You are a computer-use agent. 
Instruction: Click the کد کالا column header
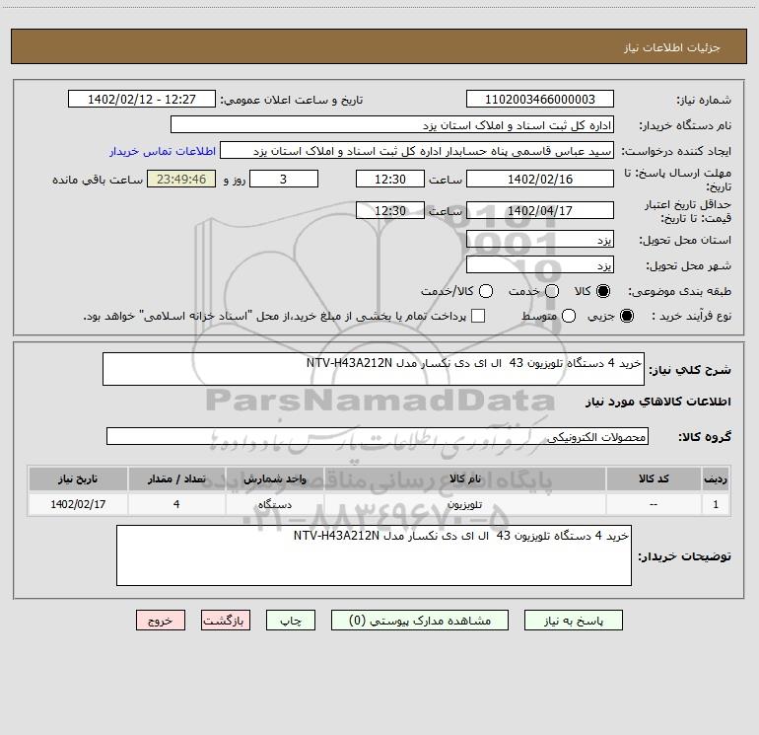[654, 478]
